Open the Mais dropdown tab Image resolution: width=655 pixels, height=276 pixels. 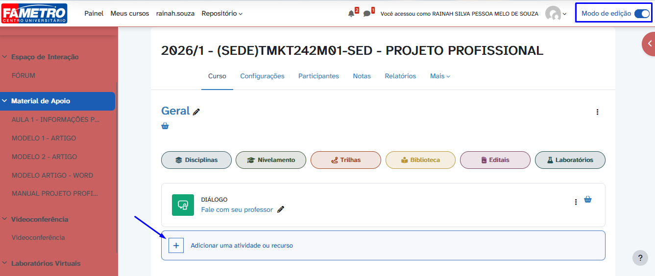coord(440,76)
